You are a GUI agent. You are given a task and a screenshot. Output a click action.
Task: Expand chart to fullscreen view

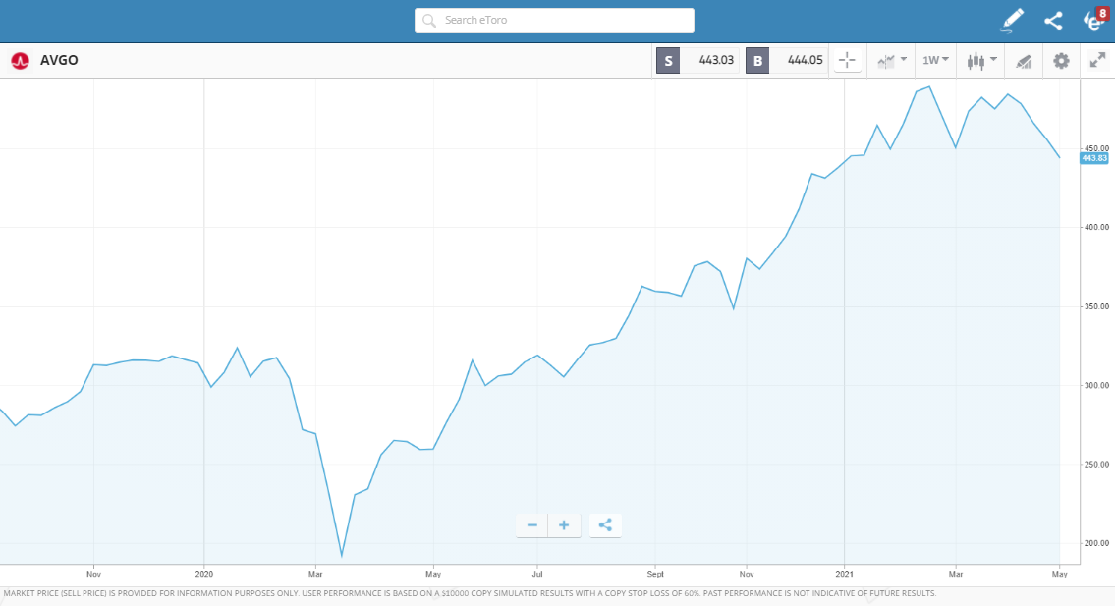[1097, 60]
